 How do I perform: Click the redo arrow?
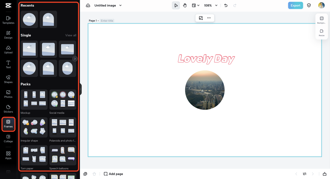(x=235, y=5)
